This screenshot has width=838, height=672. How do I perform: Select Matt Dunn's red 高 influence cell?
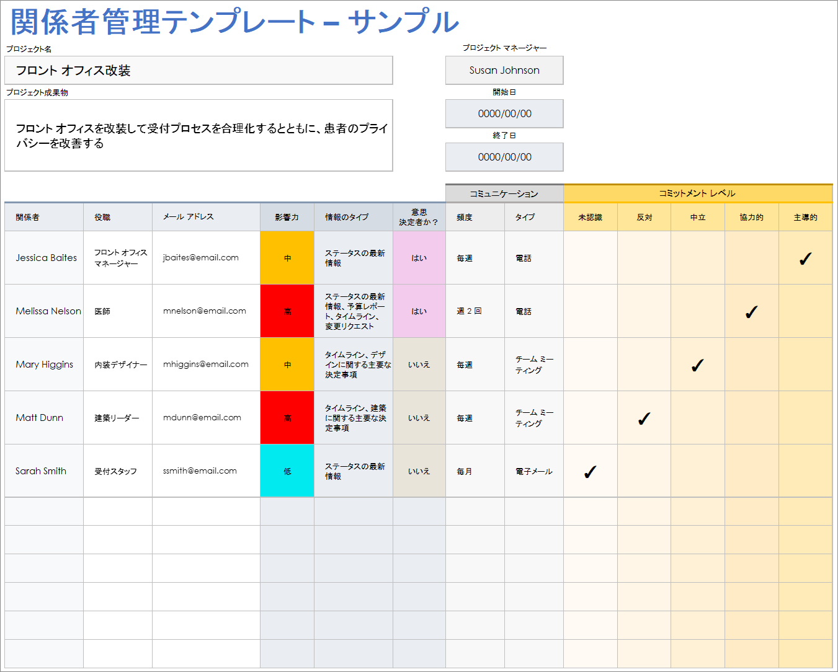(287, 418)
